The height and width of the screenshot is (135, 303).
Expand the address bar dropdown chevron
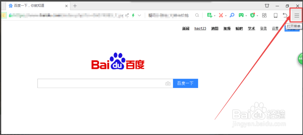139,15
